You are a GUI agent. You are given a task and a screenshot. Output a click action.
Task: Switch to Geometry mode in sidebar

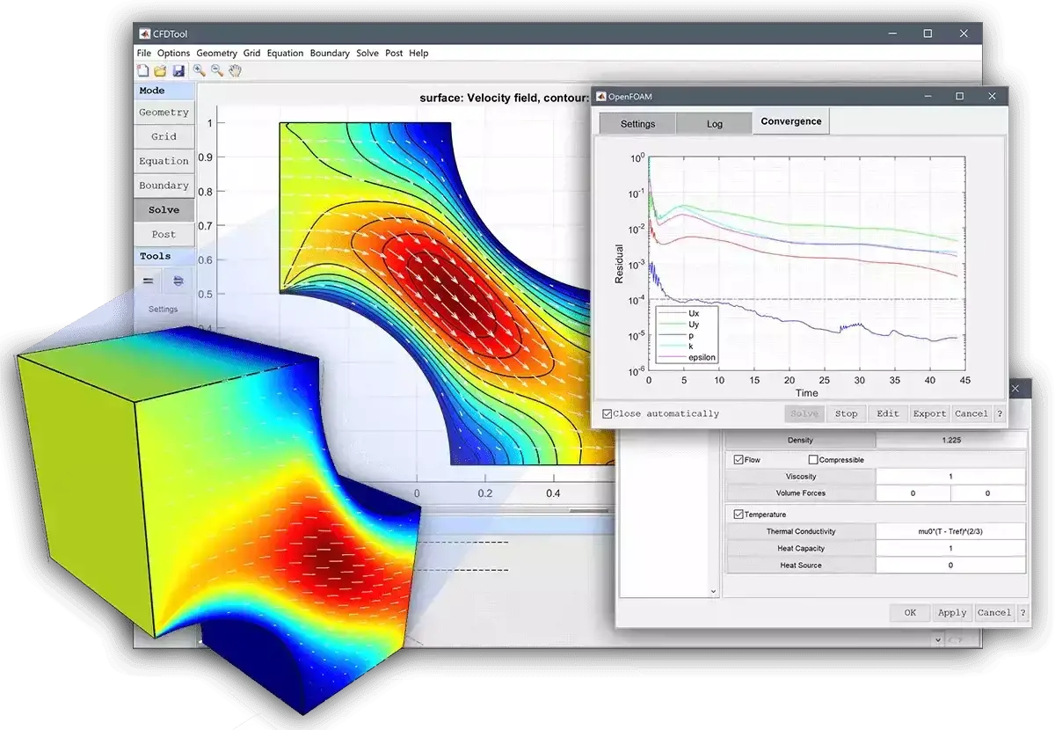click(x=164, y=113)
